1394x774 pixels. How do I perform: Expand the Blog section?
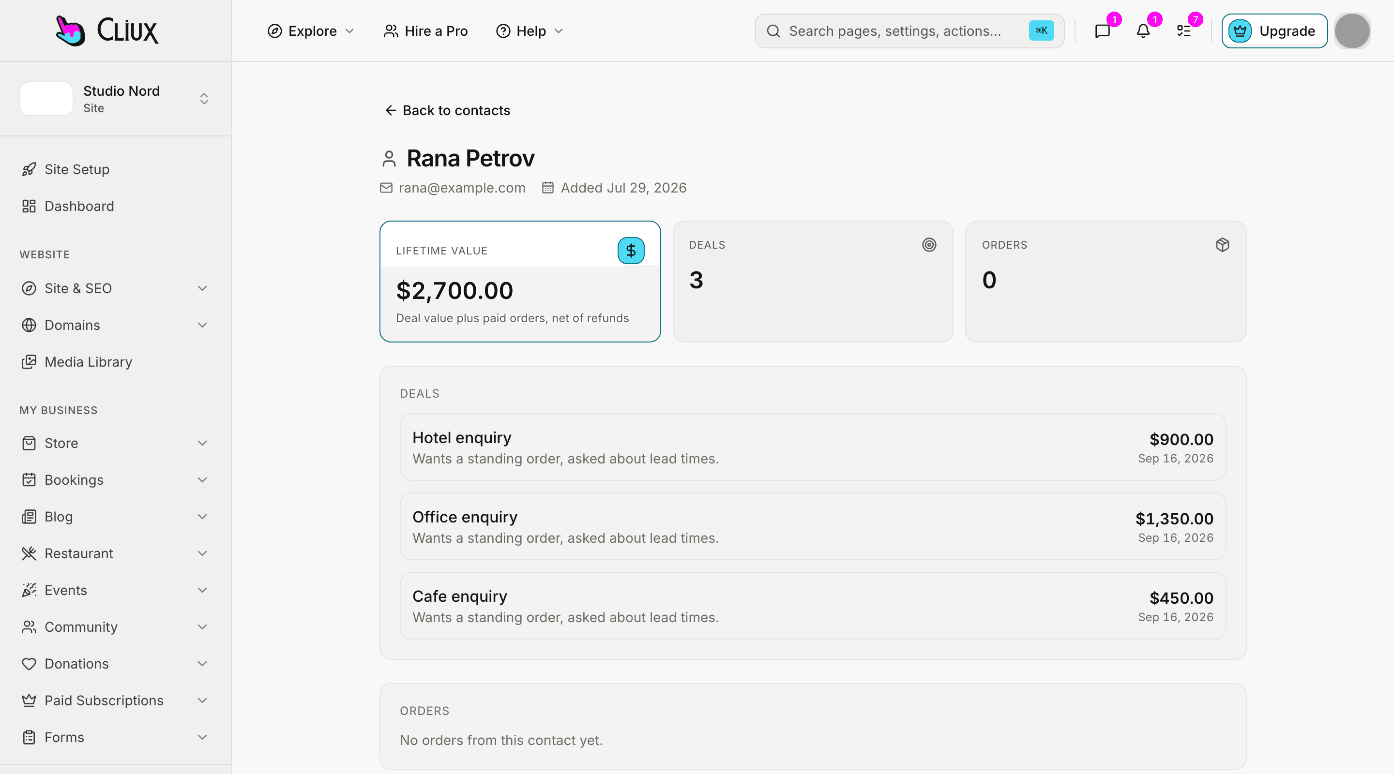point(116,517)
